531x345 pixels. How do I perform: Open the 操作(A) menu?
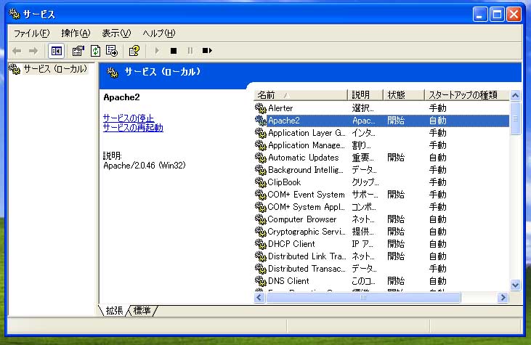tap(76, 33)
